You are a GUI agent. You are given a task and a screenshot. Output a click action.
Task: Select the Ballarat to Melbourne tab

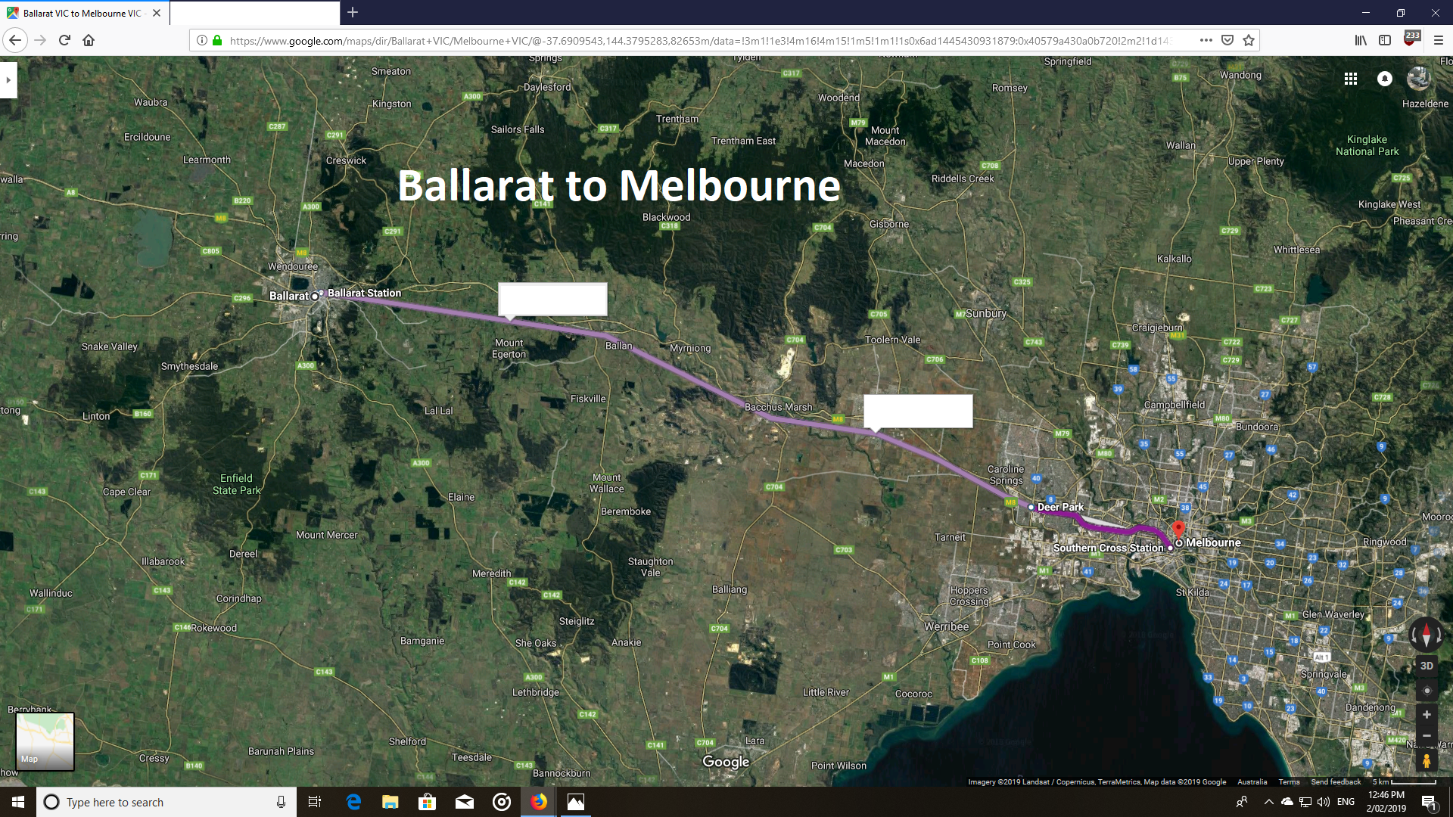click(x=82, y=13)
